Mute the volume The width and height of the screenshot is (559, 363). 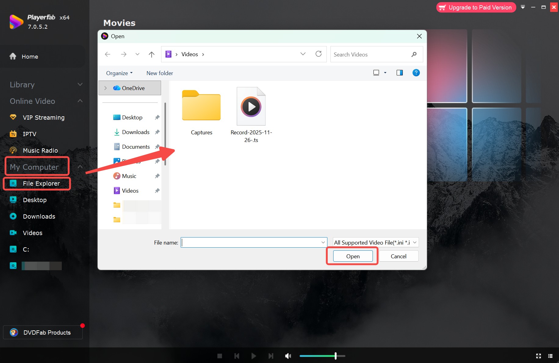[288, 356]
